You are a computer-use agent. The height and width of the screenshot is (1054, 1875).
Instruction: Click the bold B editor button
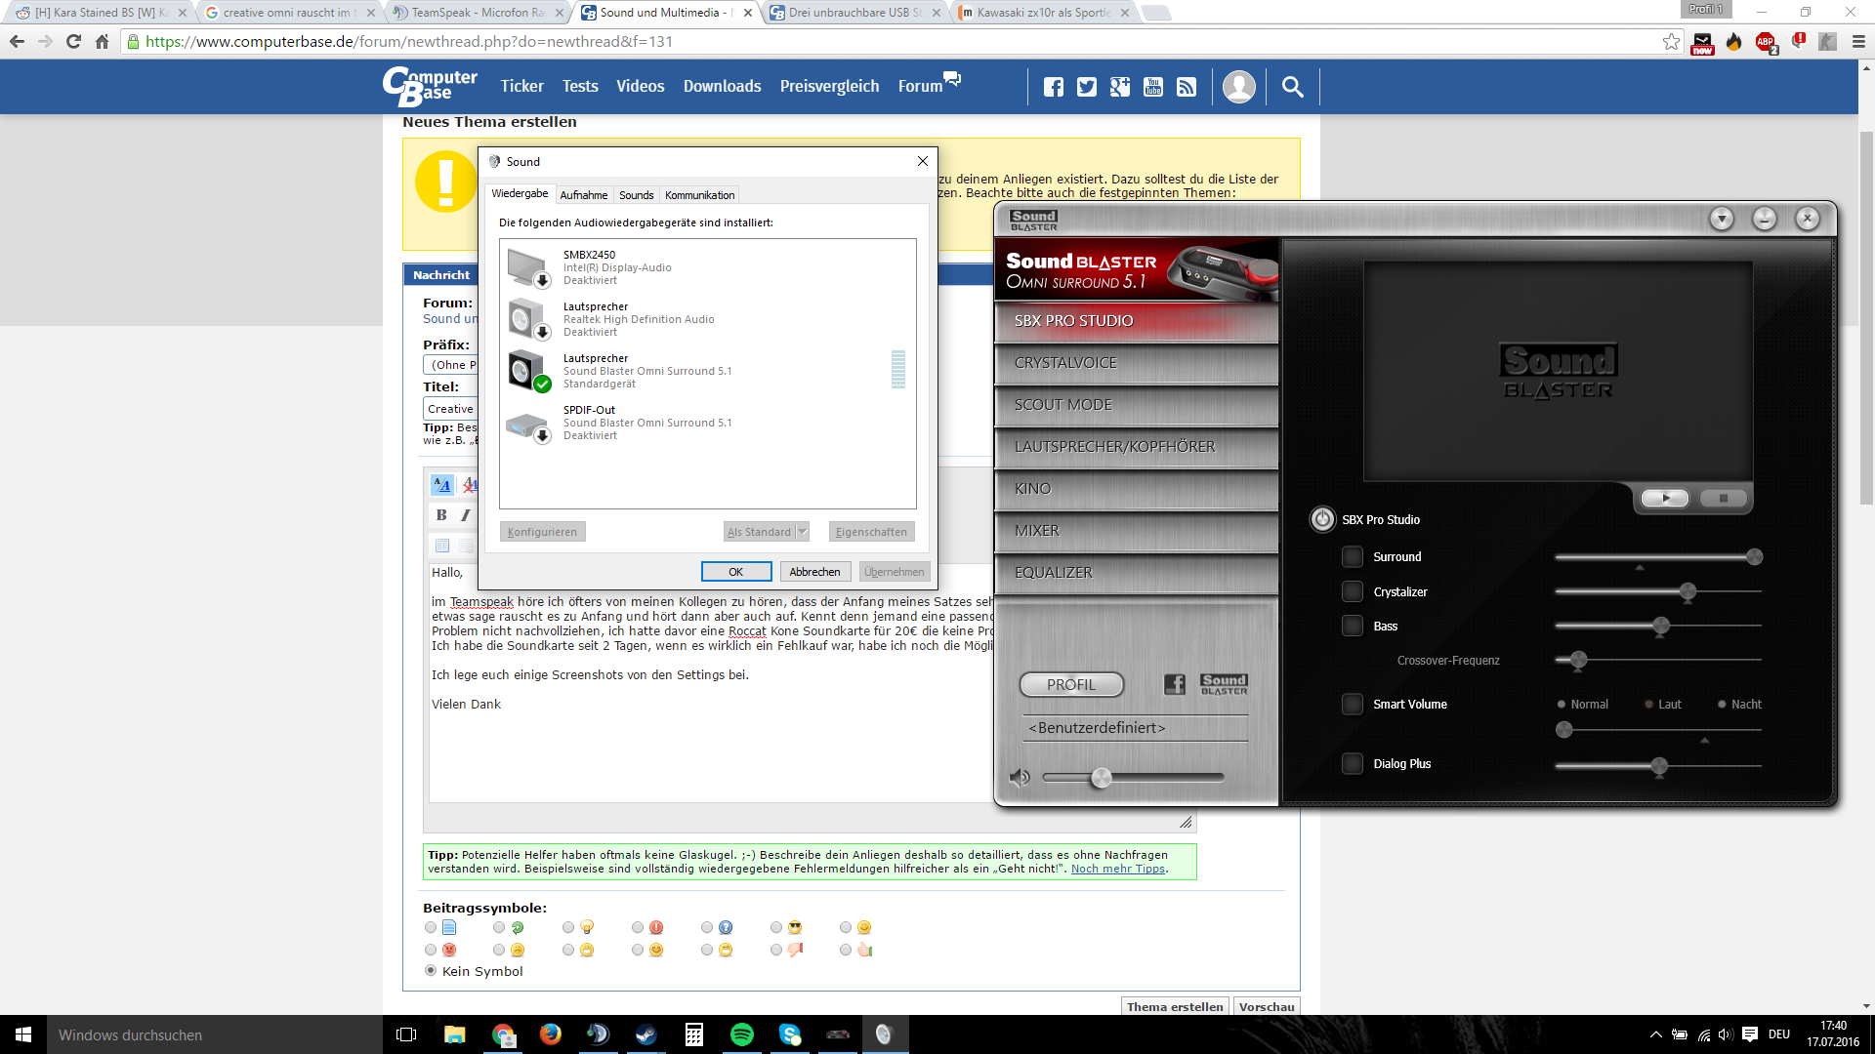coord(441,514)
